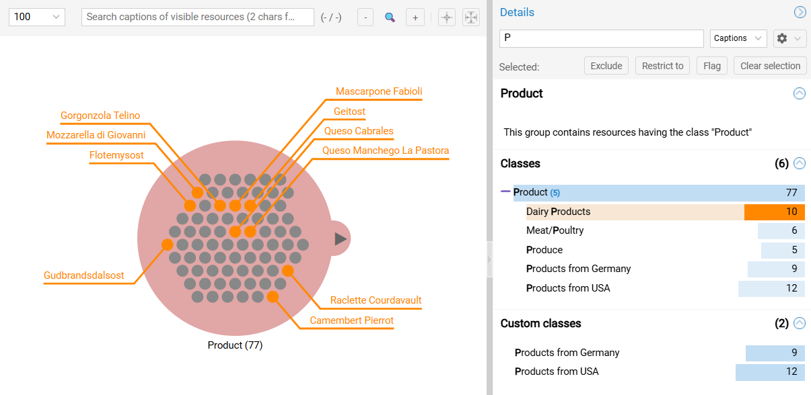Click the play arrow on Product bubble
811x395 pixels.
[340, 238]
